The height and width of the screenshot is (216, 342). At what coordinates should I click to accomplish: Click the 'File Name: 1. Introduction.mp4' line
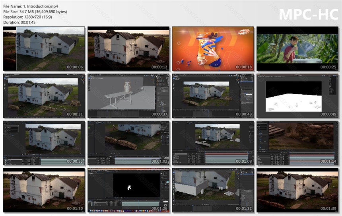click(31, 6)
